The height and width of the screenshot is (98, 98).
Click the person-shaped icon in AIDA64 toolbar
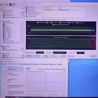(x=7, y=4)
